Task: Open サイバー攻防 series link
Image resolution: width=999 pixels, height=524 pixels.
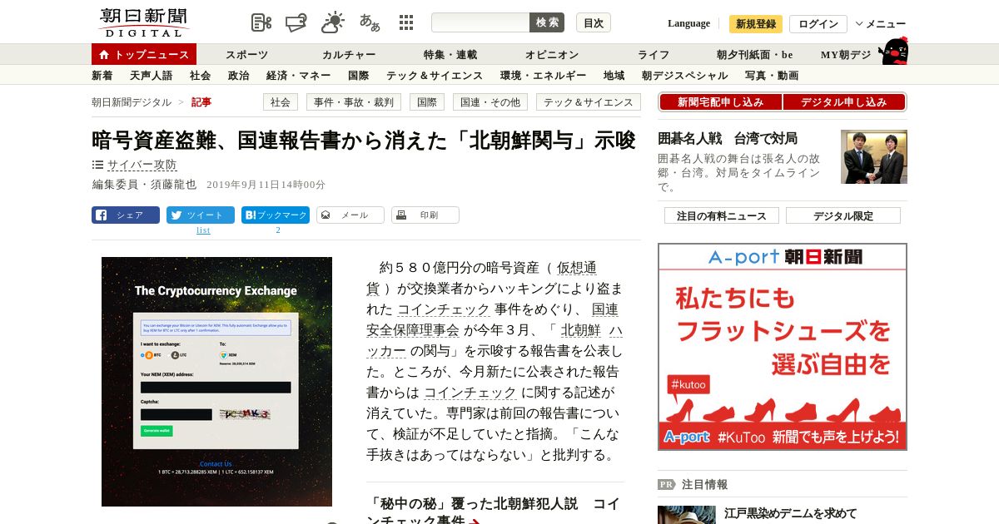Action: click(142, 165)
